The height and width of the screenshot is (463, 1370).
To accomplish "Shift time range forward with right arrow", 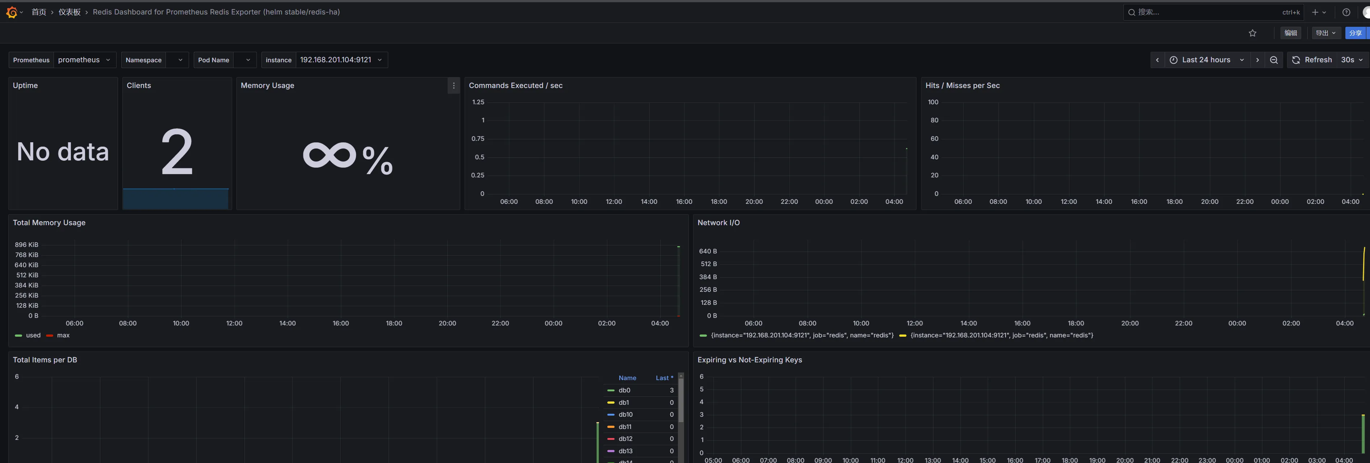I will point(1257,60).
